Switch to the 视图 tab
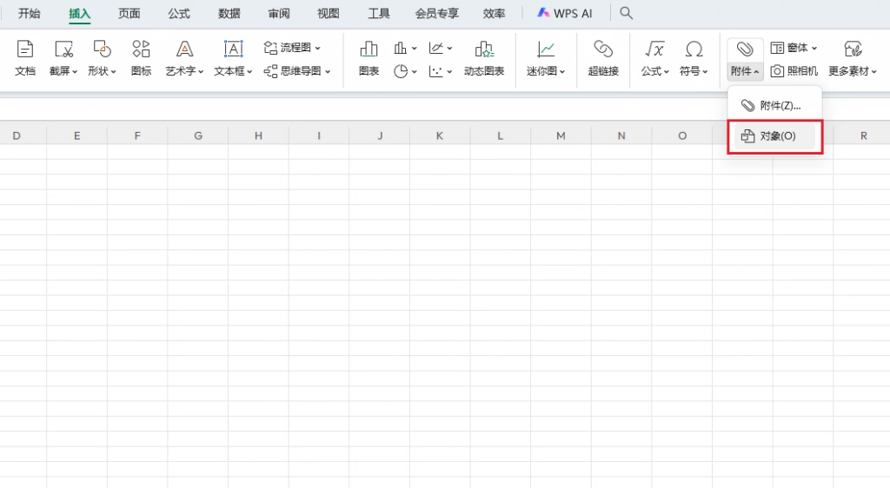Image resolution: width=890 pixels, height=488 pixels. 328,14
